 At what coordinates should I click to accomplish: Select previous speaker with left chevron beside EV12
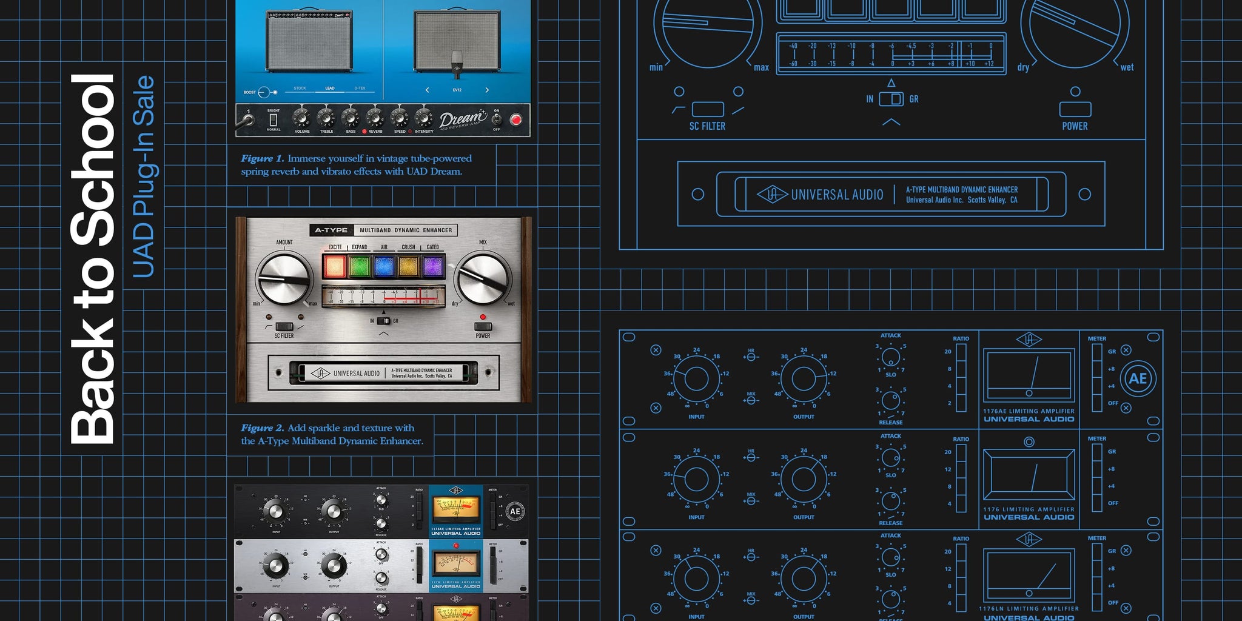pyautogui.click(x=427, y=90)
